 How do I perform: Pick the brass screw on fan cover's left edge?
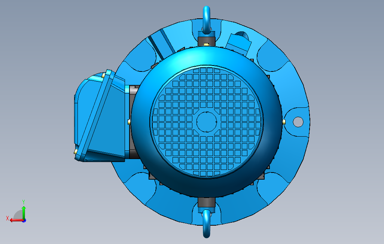point(129,122)
